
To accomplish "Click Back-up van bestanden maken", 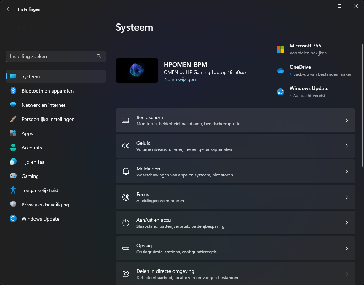I will click(x=322, y=74).
